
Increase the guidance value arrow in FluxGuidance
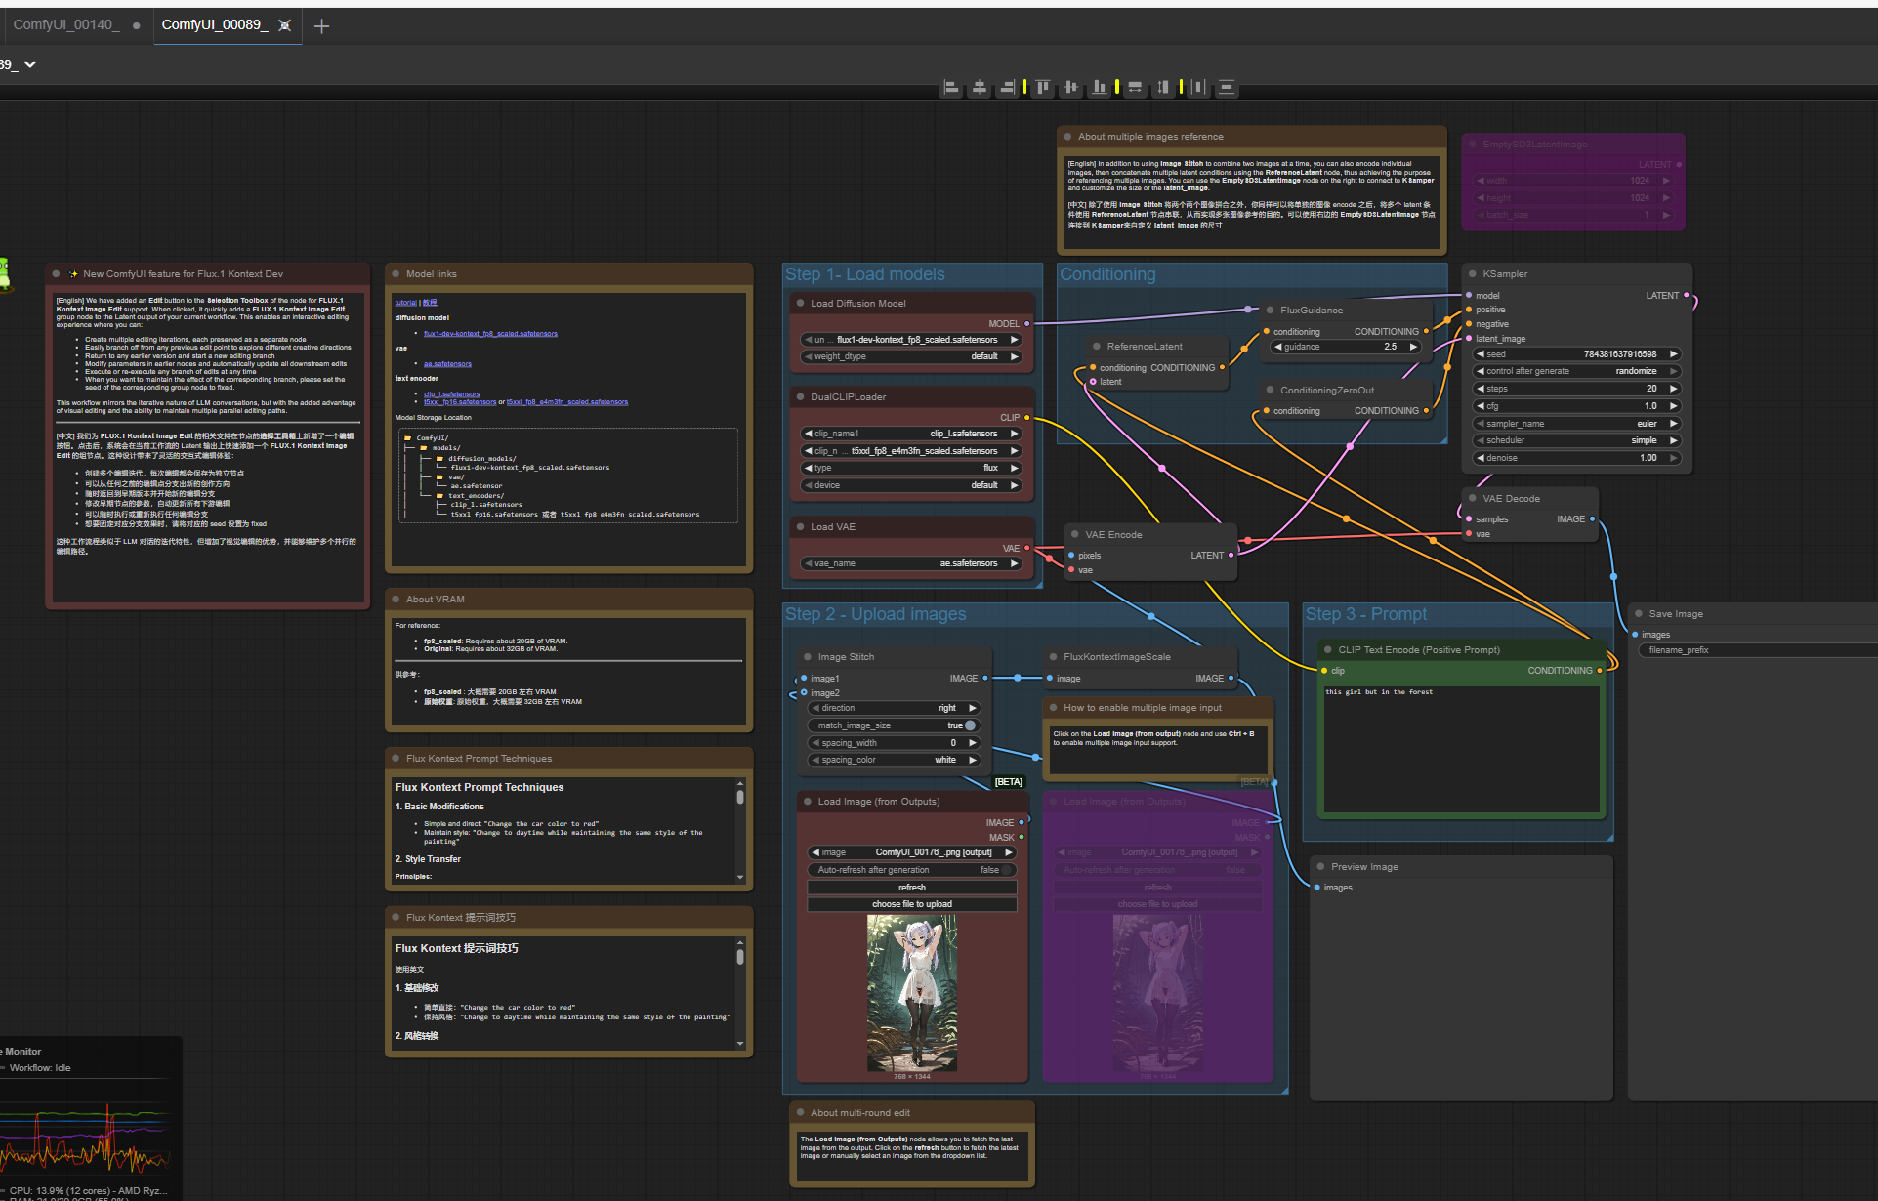click(1413, 347)
